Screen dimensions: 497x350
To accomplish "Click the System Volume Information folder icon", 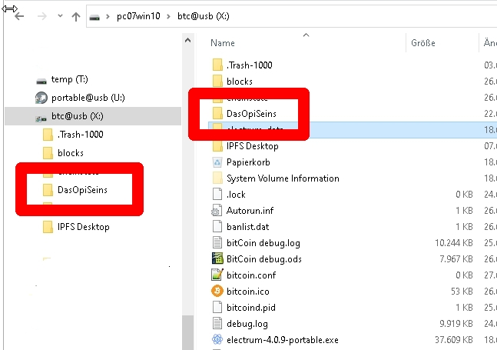I will coord(217,178).
